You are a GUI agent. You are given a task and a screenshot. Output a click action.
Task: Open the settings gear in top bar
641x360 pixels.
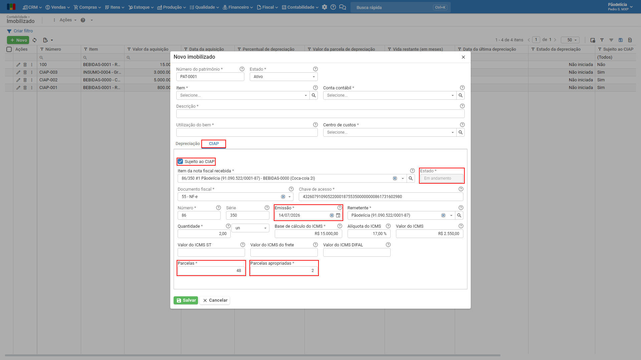point(325,7)
